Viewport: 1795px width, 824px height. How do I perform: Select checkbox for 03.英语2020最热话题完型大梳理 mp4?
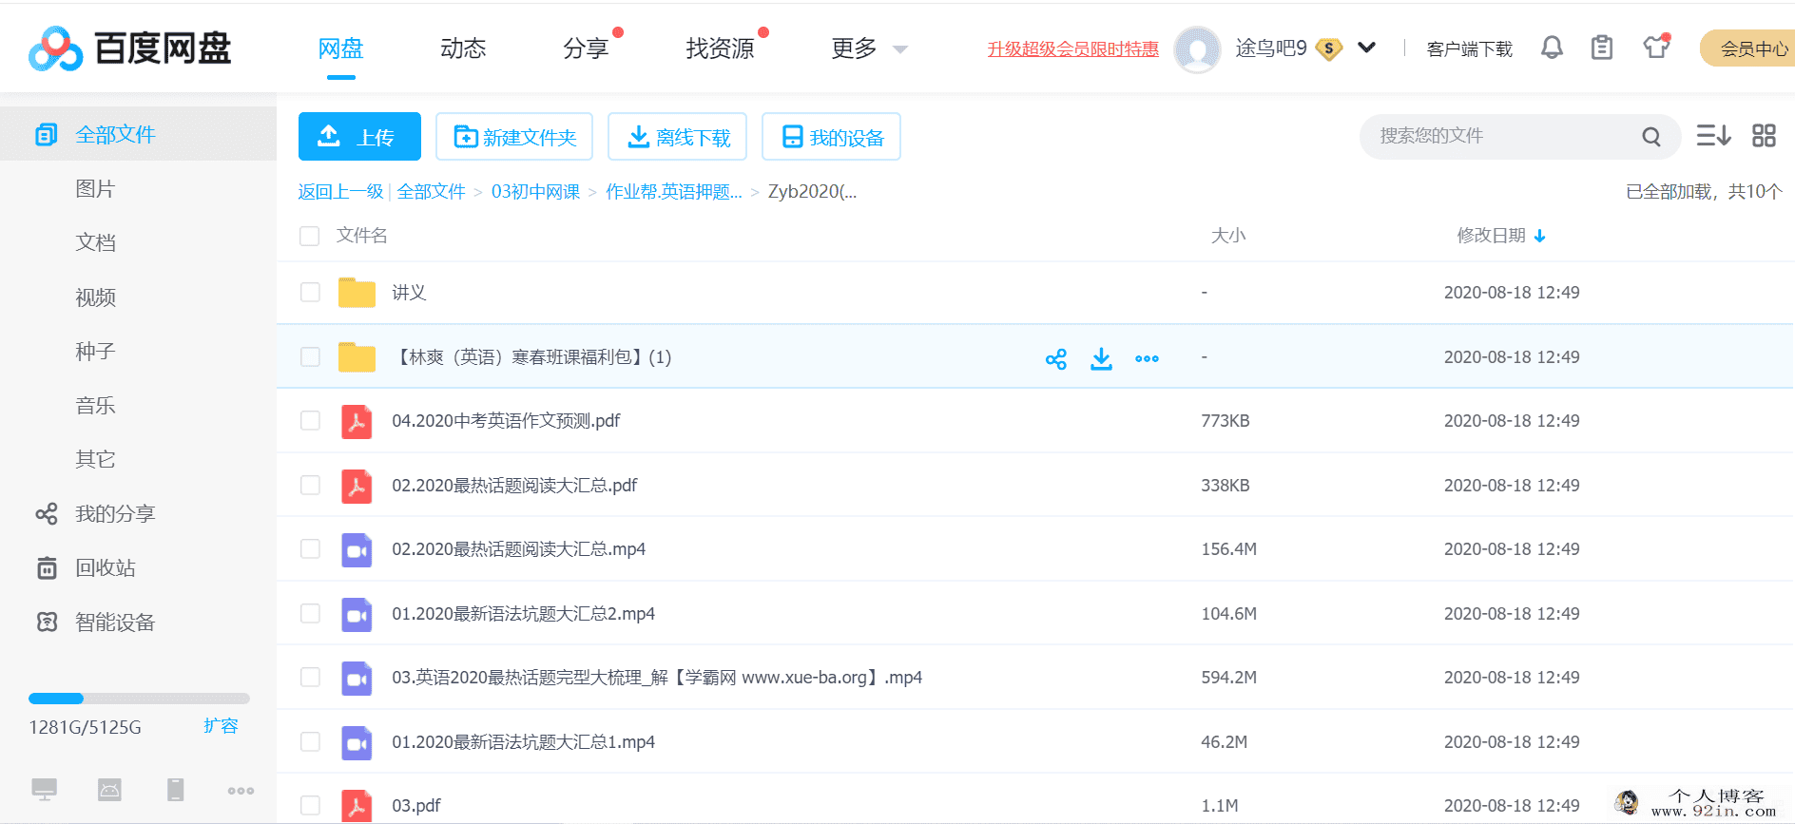[x=310, y=677]
